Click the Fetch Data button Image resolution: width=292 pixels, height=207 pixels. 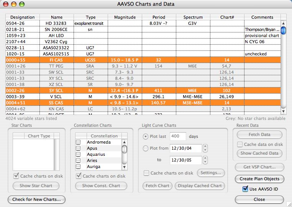259,134
